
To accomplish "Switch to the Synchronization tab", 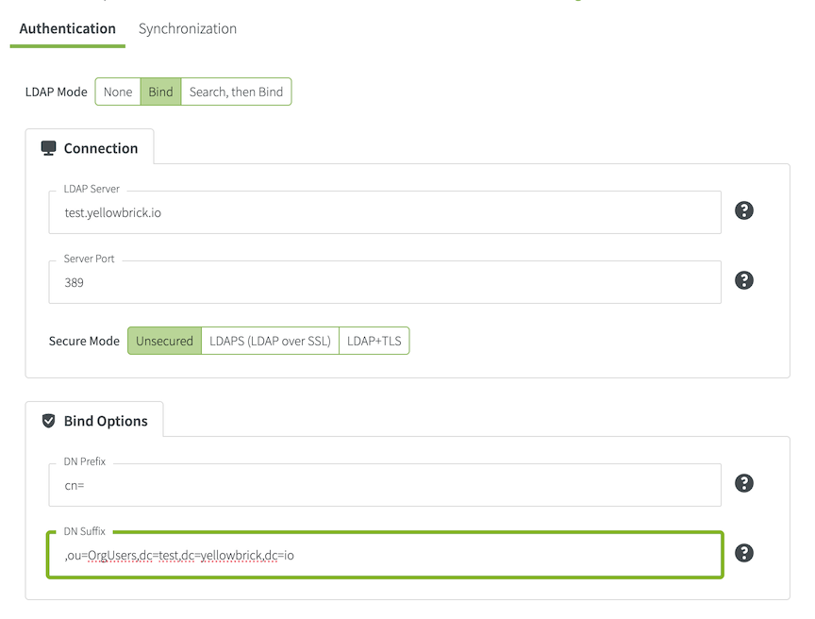I will tap(188, 28).
